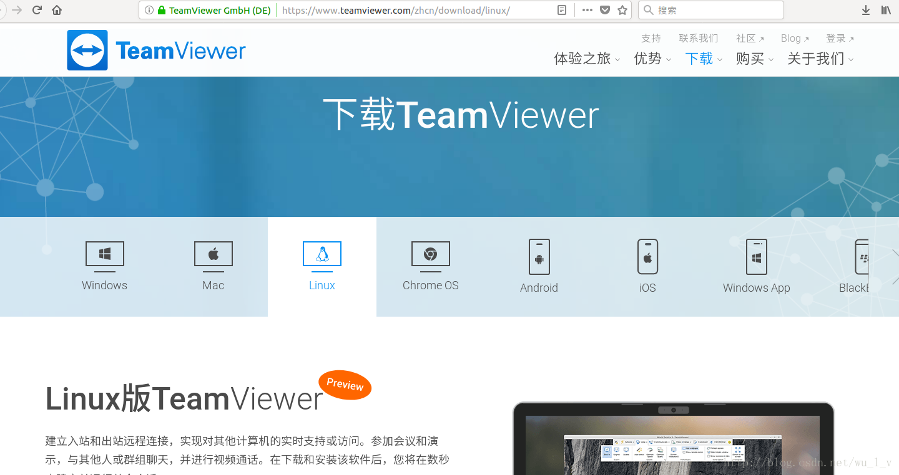The height and width of the screenshot is (475, 899).
Task: Click the Windows tab label
Action: [x=105, y=285]
